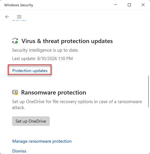The width and height of the screenshot is (150, 154).
Task: Minimize the Windows Security window
Action: pyautogui.click(x=115, y=5)
